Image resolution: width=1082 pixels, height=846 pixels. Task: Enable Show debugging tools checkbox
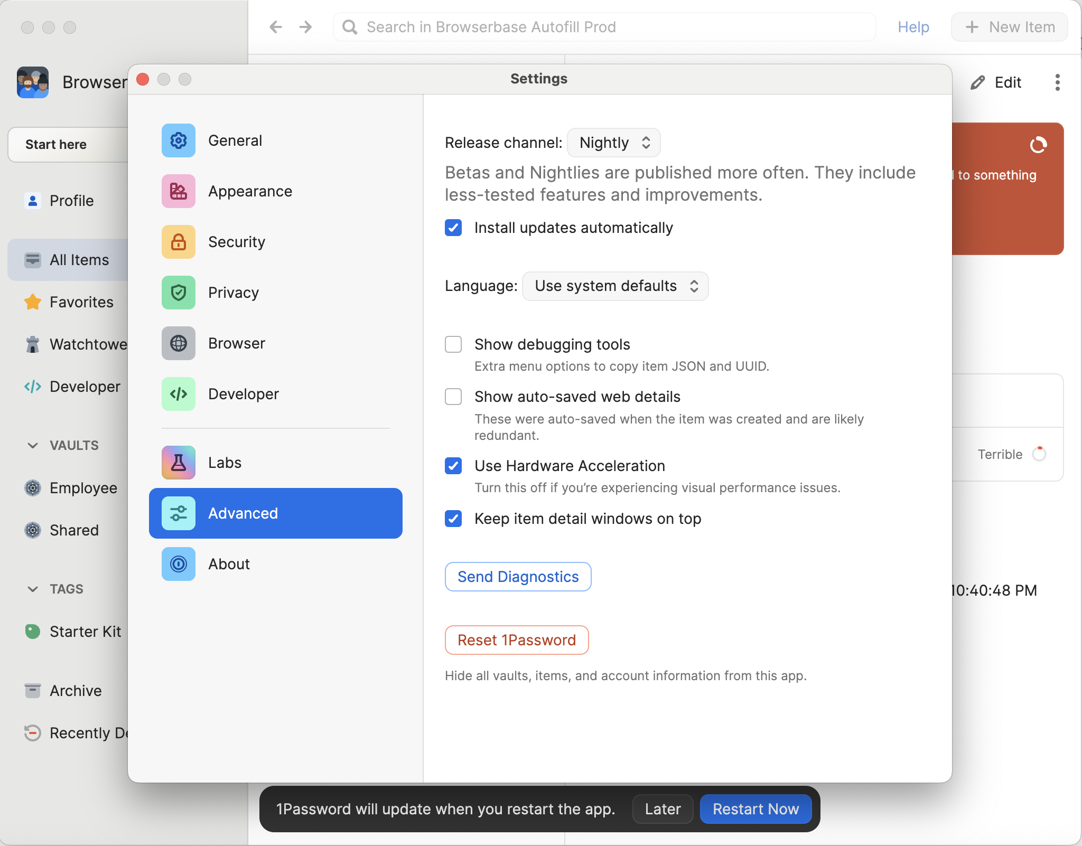pos(453,344)
